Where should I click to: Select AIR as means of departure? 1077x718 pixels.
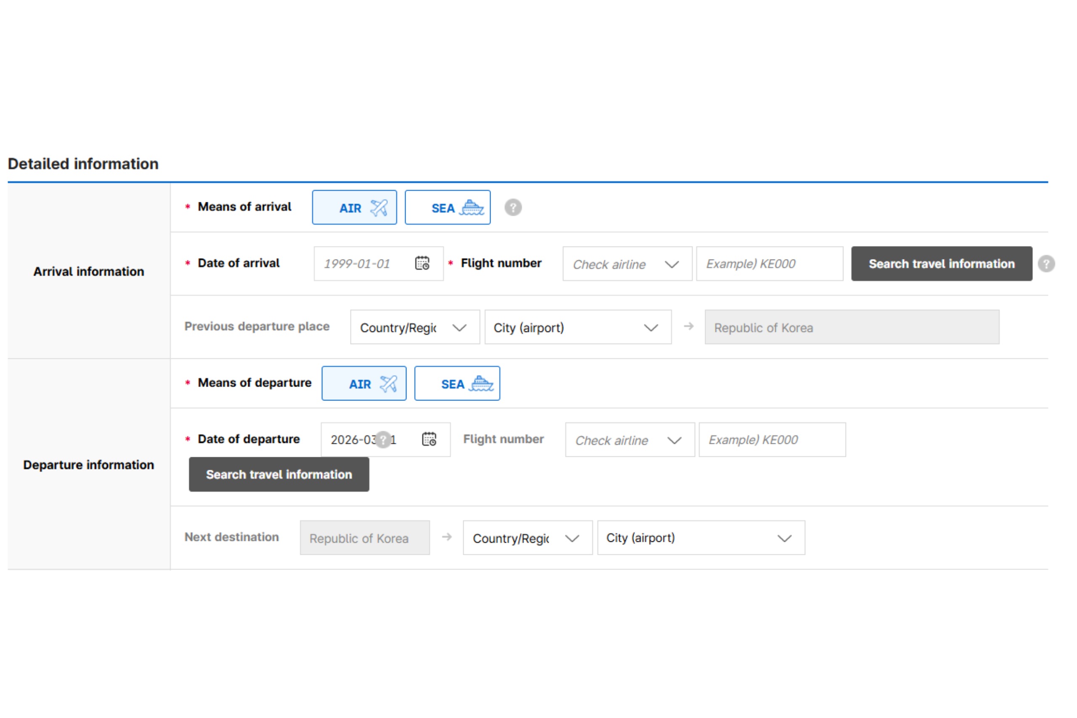(x=363, y=383)
